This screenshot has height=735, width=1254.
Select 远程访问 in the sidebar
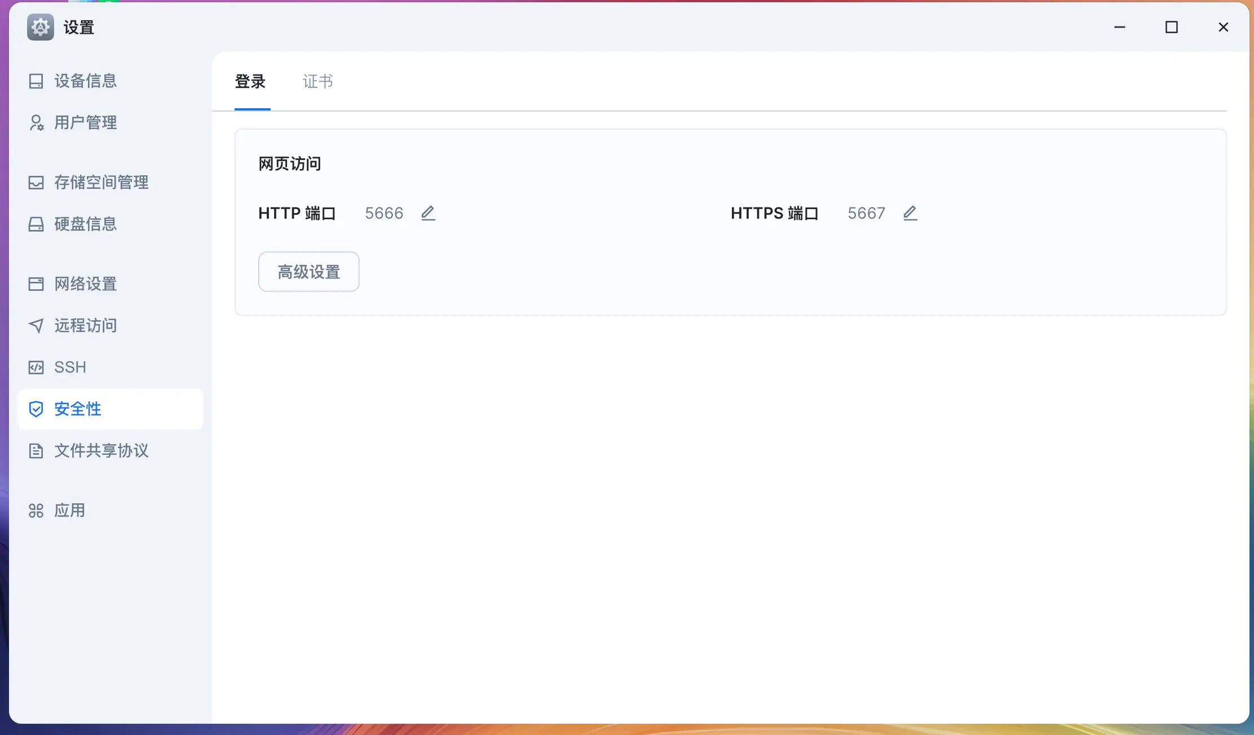click(111, 326)
